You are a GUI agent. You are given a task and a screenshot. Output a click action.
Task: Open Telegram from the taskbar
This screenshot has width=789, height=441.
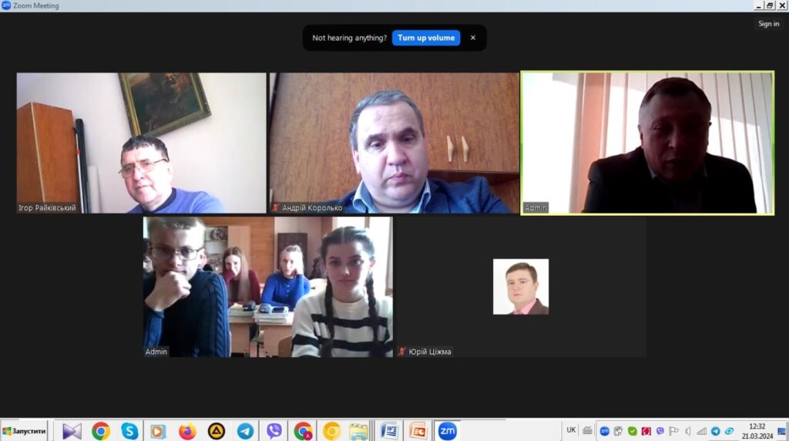[245, 431]
